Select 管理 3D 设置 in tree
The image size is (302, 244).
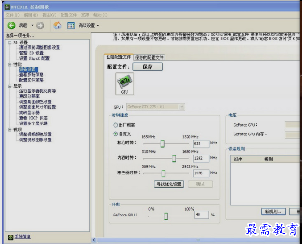pyautogui.click(x=31, y=53)
